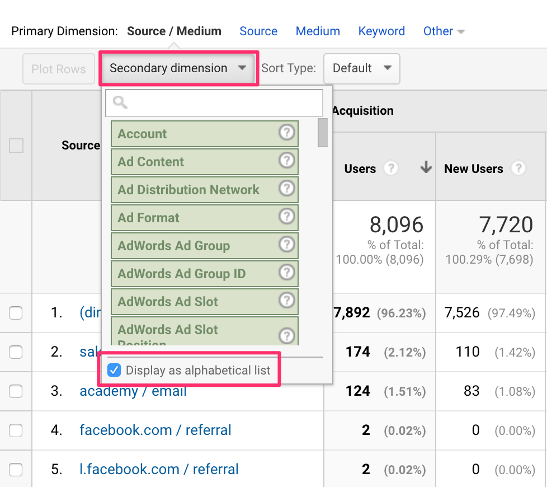547x487 pixels.
Task: Open the facebook.com / referral source link
Action: coord(154,430)
